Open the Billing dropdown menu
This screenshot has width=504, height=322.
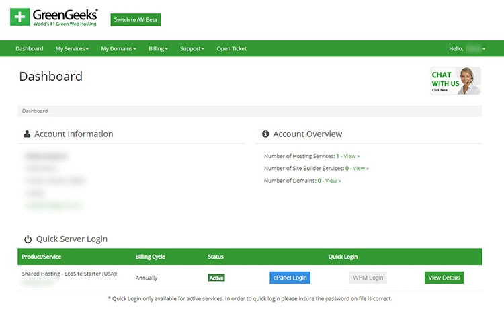pyautogui.click(x=158, y=48)
